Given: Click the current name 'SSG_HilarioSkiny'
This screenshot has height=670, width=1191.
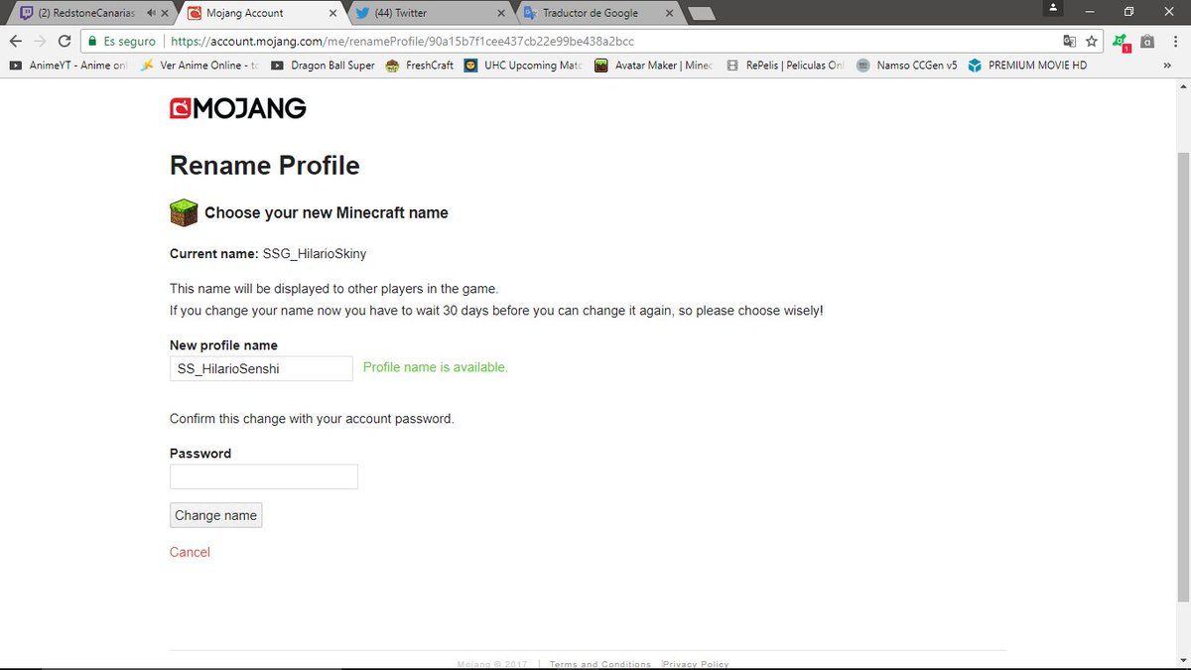Looking at the screenshot, I should tap(315, 254).
